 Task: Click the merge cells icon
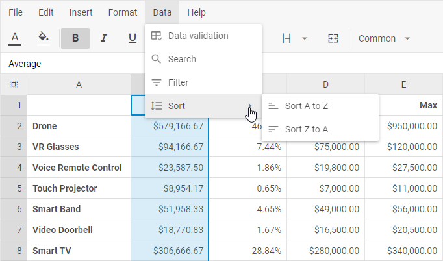[x=333, y=38]
